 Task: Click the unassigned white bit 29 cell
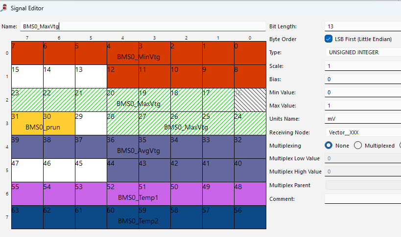coord(91,123)
